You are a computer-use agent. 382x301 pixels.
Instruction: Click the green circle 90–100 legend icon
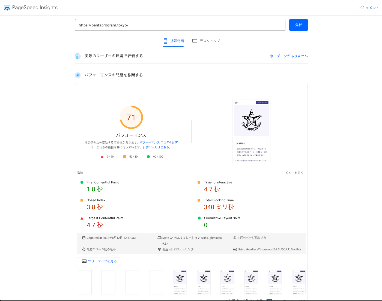coord(148,157)
